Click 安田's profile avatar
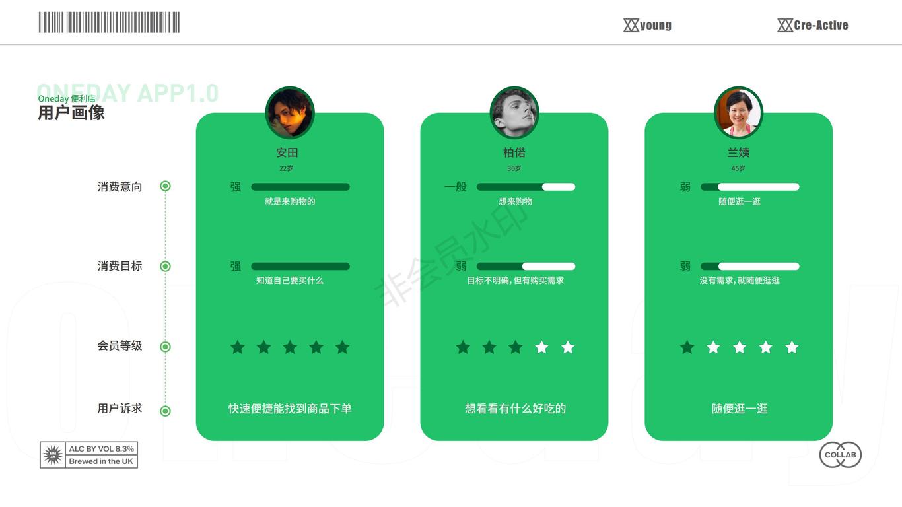 [290, 112]
